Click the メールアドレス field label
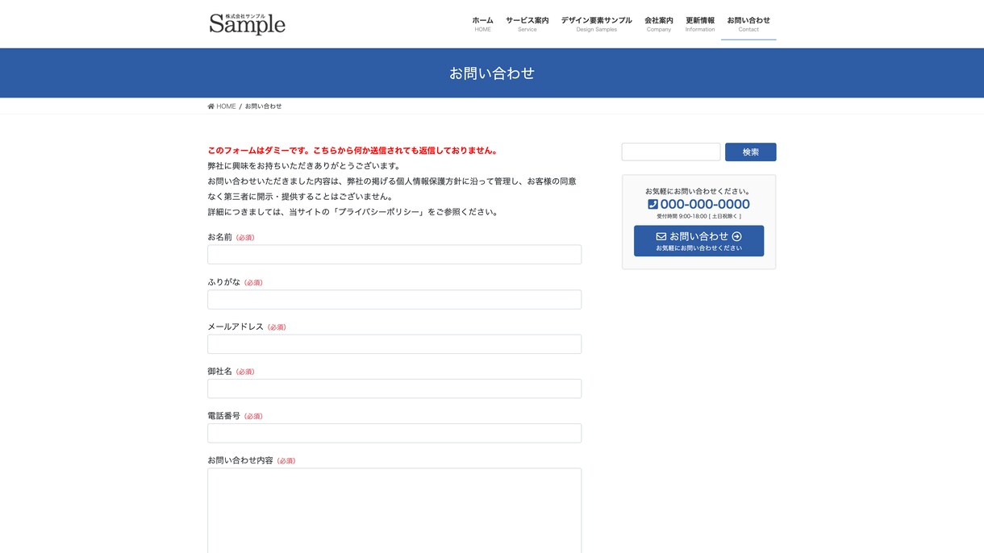Viewport: 984px width, 553px height. (236, 326)
